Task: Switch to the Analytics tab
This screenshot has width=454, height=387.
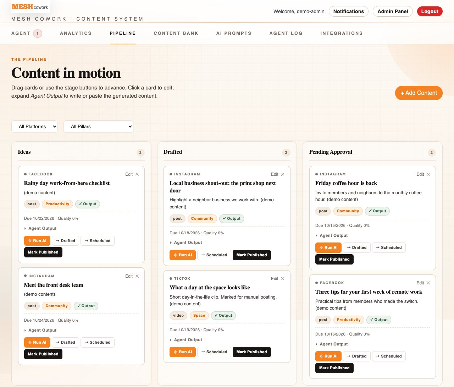Action: (76, 33)
